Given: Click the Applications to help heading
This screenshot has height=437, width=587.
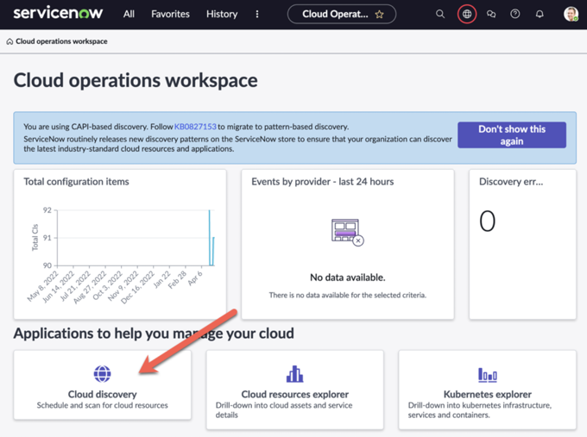Looking at the screenshot, I should coord(154,334).
